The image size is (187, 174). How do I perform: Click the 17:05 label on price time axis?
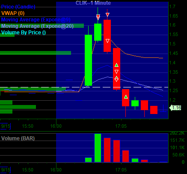click(x=121, y=126)
